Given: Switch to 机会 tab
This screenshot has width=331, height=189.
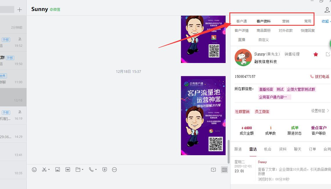Looking at the screenshot, I should [x=268, y=149].
